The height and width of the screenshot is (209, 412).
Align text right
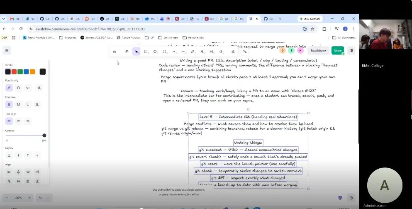point(28,121)
